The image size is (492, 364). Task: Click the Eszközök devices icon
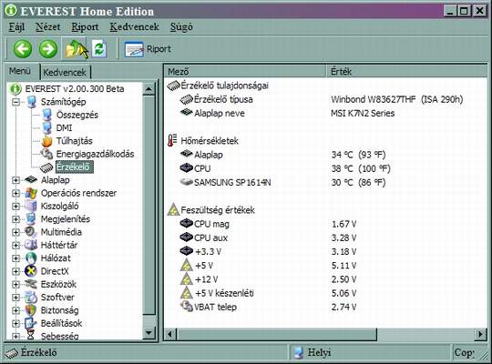pos(31,284)
